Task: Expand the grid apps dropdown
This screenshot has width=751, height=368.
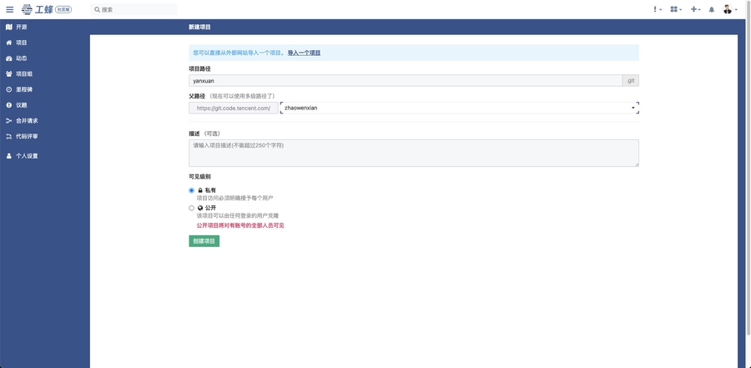Action: [x=675, y=9]
